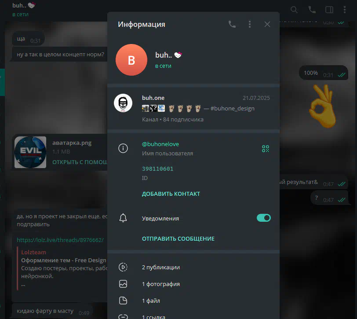Viewport: 357px width, 319px height.
Task: Copy the @buhonelove username link
Action: [x=160, y=144]
